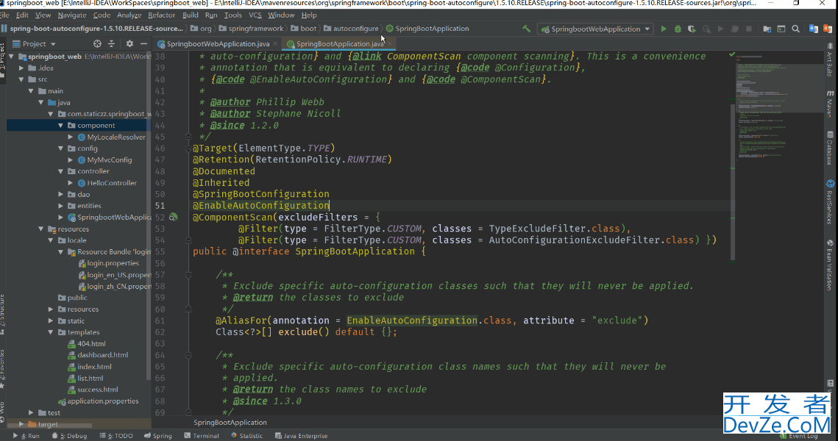Open the RestServices tool window
The width and height of the screenshot is (838, 441).
830,203
